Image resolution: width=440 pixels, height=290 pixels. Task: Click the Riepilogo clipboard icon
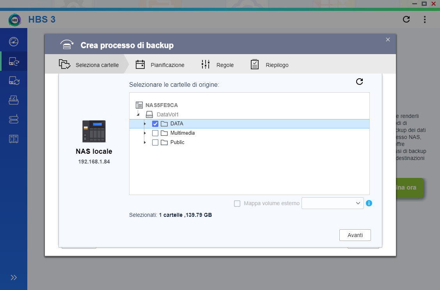coord(254,64)
